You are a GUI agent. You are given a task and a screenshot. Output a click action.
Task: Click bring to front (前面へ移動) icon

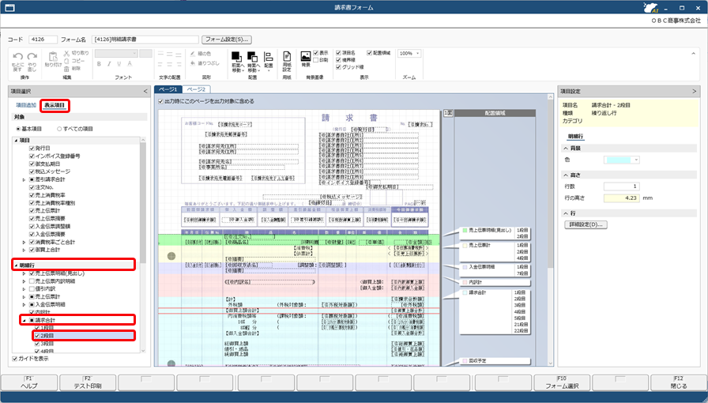[x=236, y=57]
